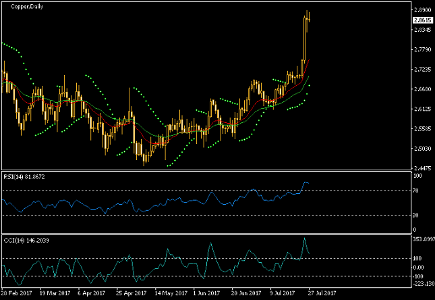Image resolution: width=435 pixels, height=300 pixels.
Task: Click the CCI -223.130 scale label
Action: pos(424,284)
